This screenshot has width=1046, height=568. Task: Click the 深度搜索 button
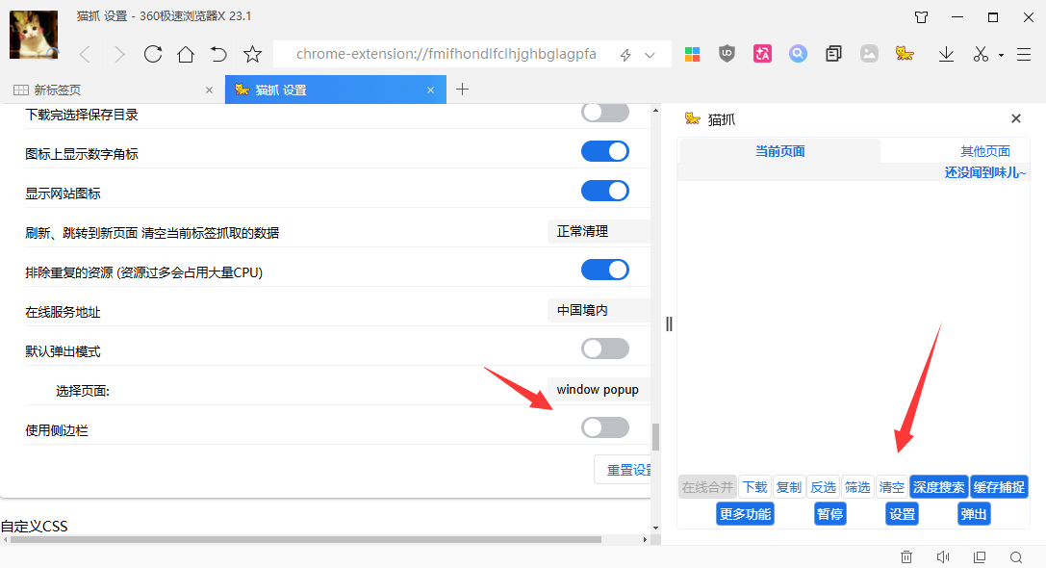pos(938,487)
